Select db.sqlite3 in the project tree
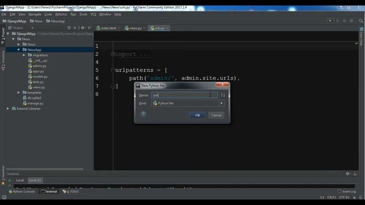 coord(32,98)
